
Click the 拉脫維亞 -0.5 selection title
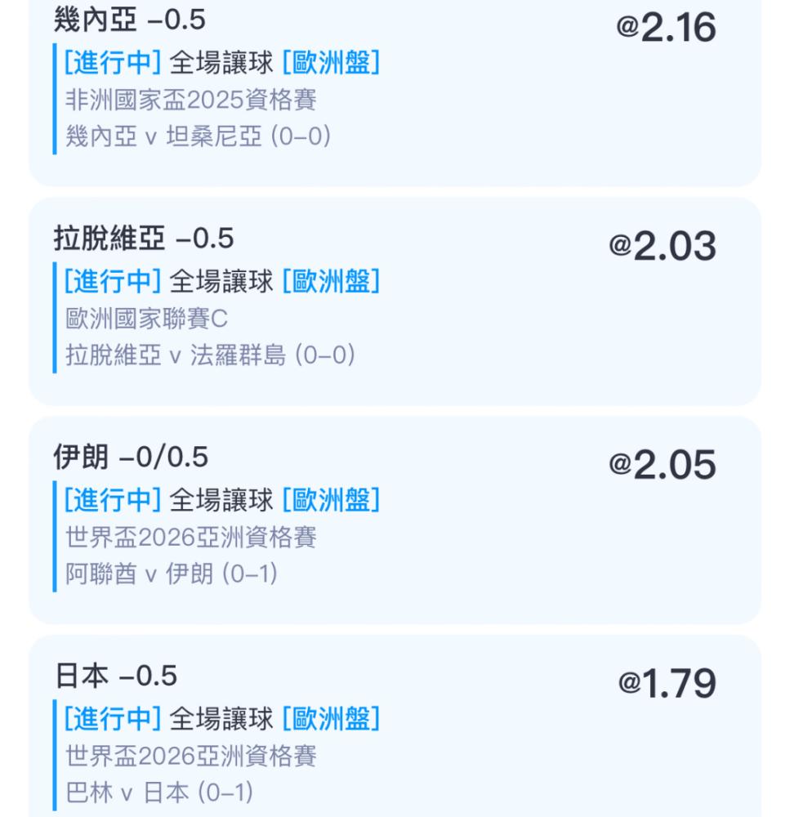pyautogui.click(x=144, y=239)
